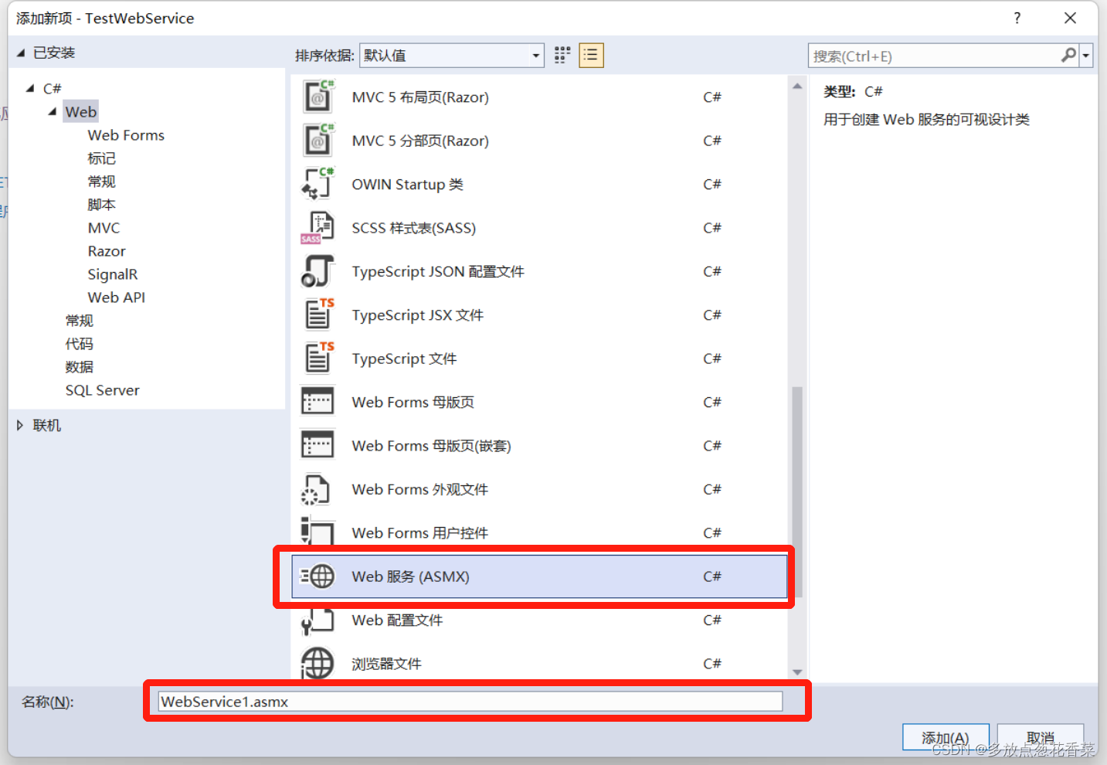Switch to small icons view
Viewport: 1107px width, 765px height.
[x=562, y=55]
